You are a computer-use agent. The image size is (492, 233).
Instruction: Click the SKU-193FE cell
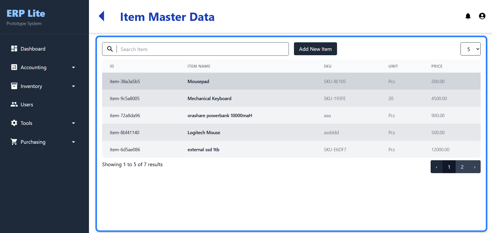[x=335, y=99]
